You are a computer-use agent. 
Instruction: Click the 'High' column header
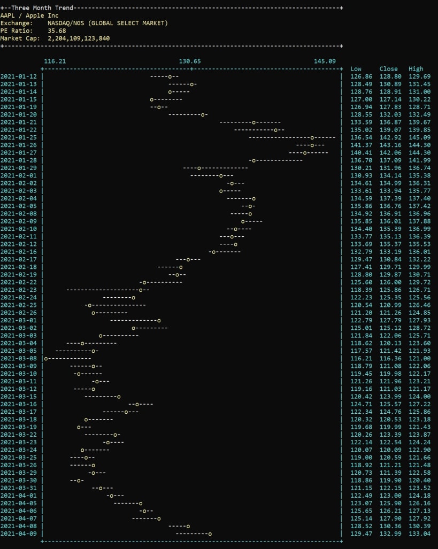[416, 69]
